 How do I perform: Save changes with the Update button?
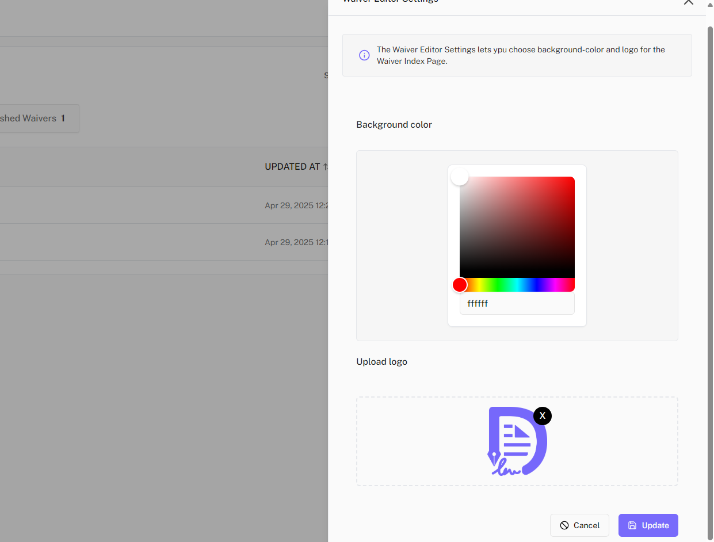point(648,525)
